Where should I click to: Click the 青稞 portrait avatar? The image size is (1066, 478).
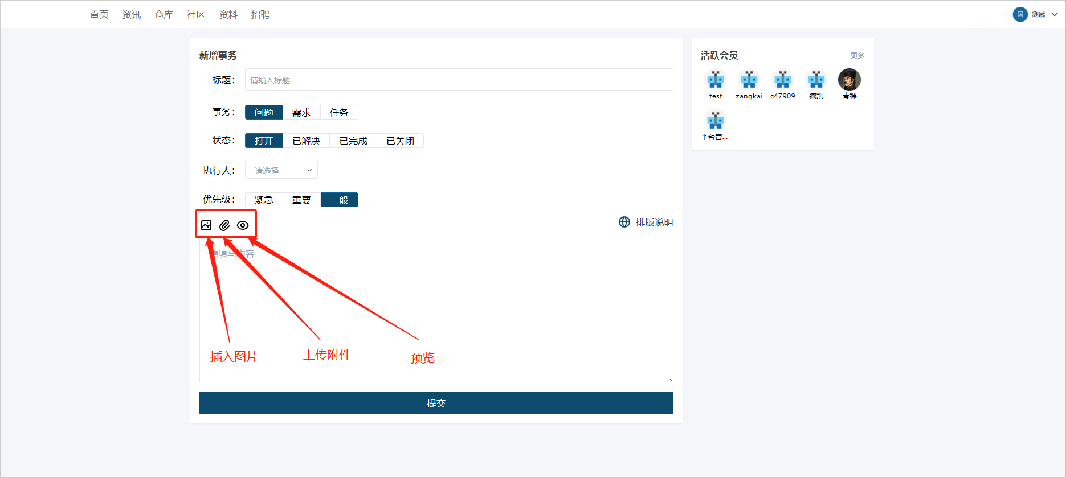[x=849, y=80]
